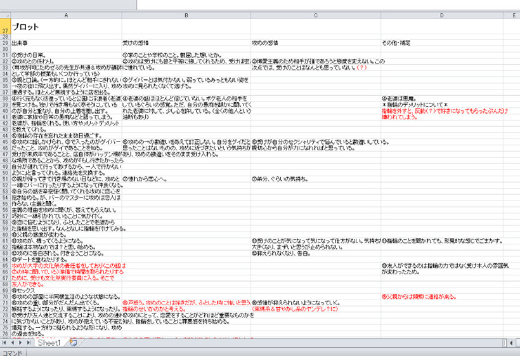Select row 65 header
Viewport: 520px width, 356px height.
[x=5, y=266]
